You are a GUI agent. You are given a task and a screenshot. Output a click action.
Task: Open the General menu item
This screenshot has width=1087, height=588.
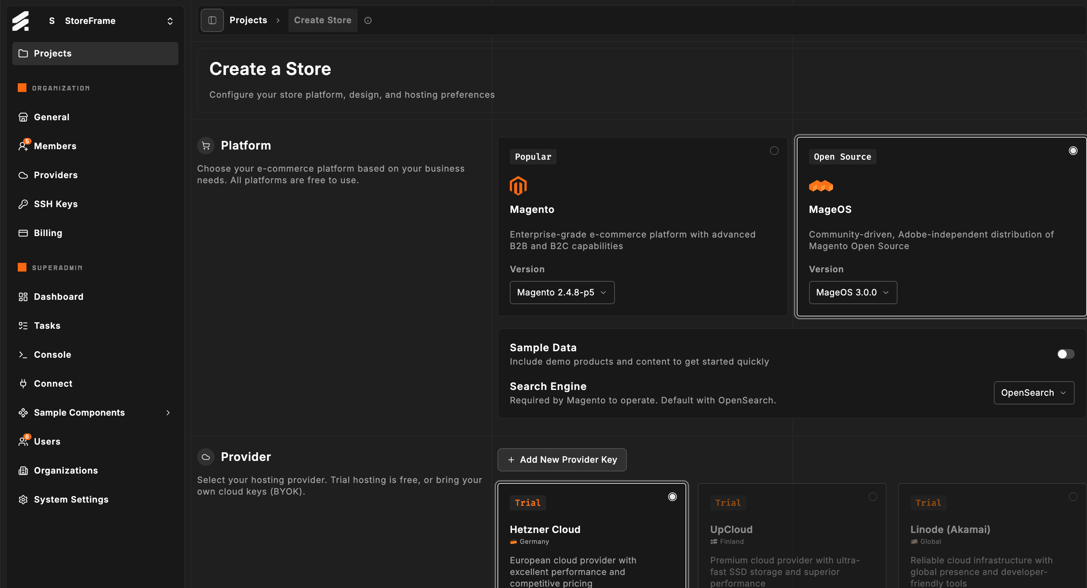95,117
